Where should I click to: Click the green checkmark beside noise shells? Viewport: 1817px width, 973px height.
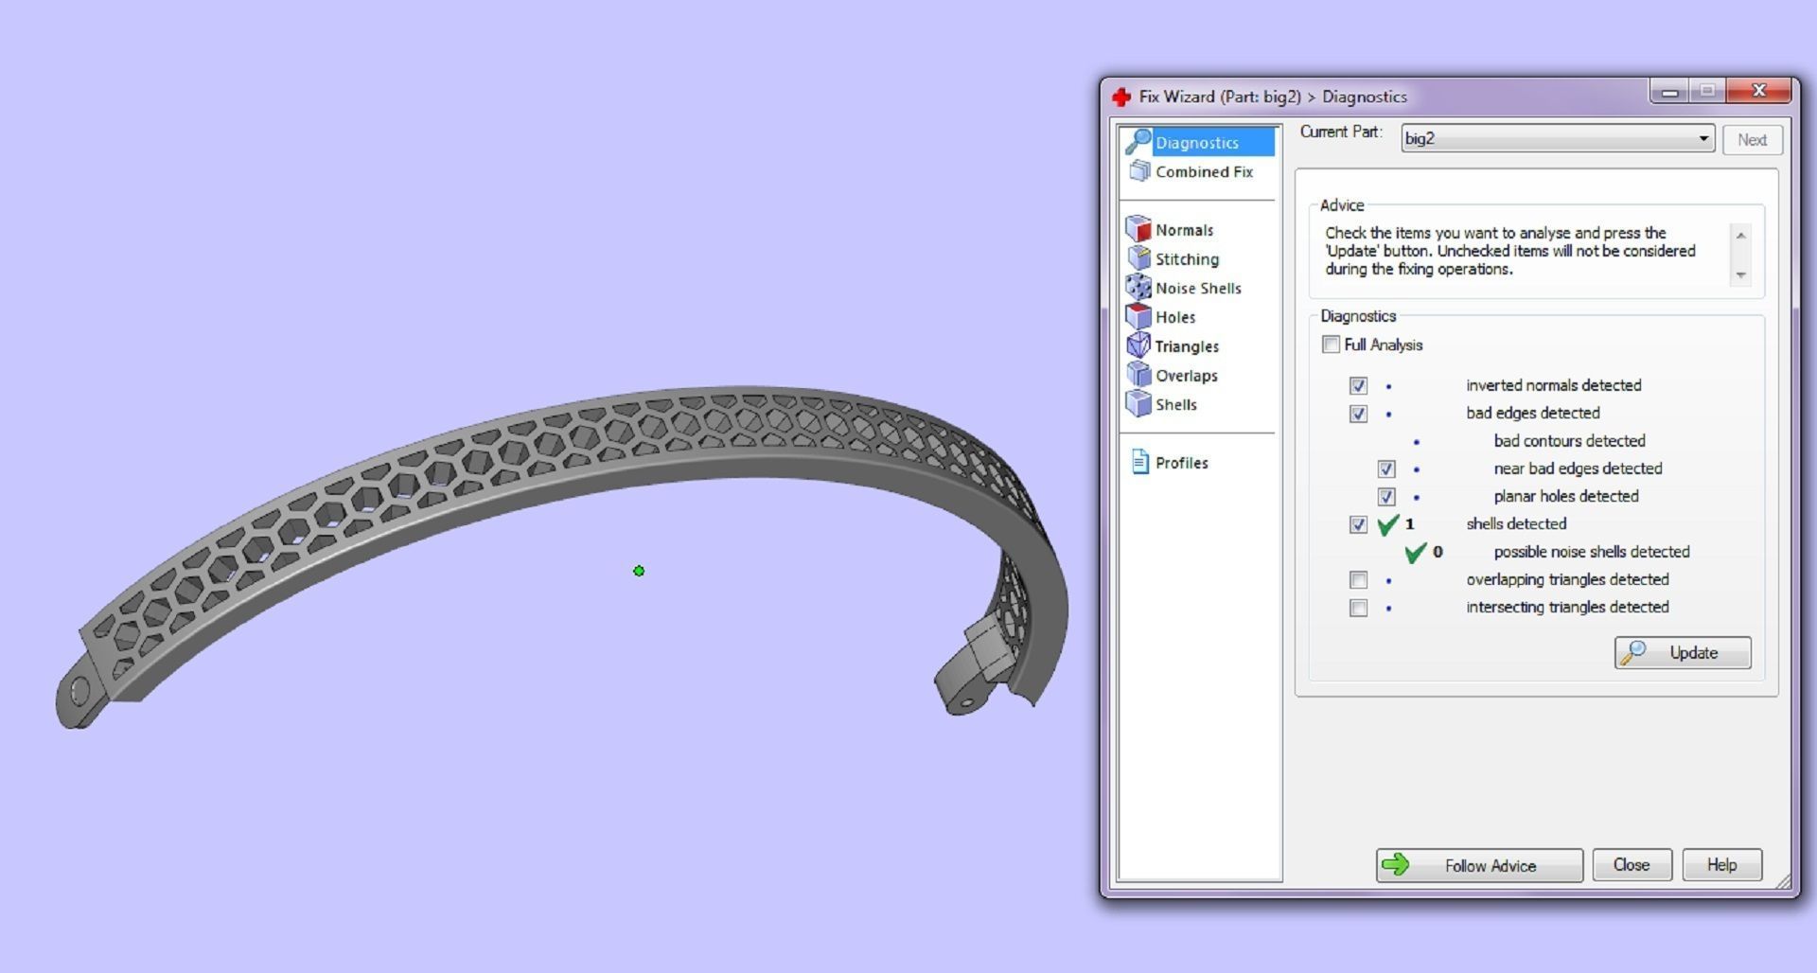pos(1416,552)
